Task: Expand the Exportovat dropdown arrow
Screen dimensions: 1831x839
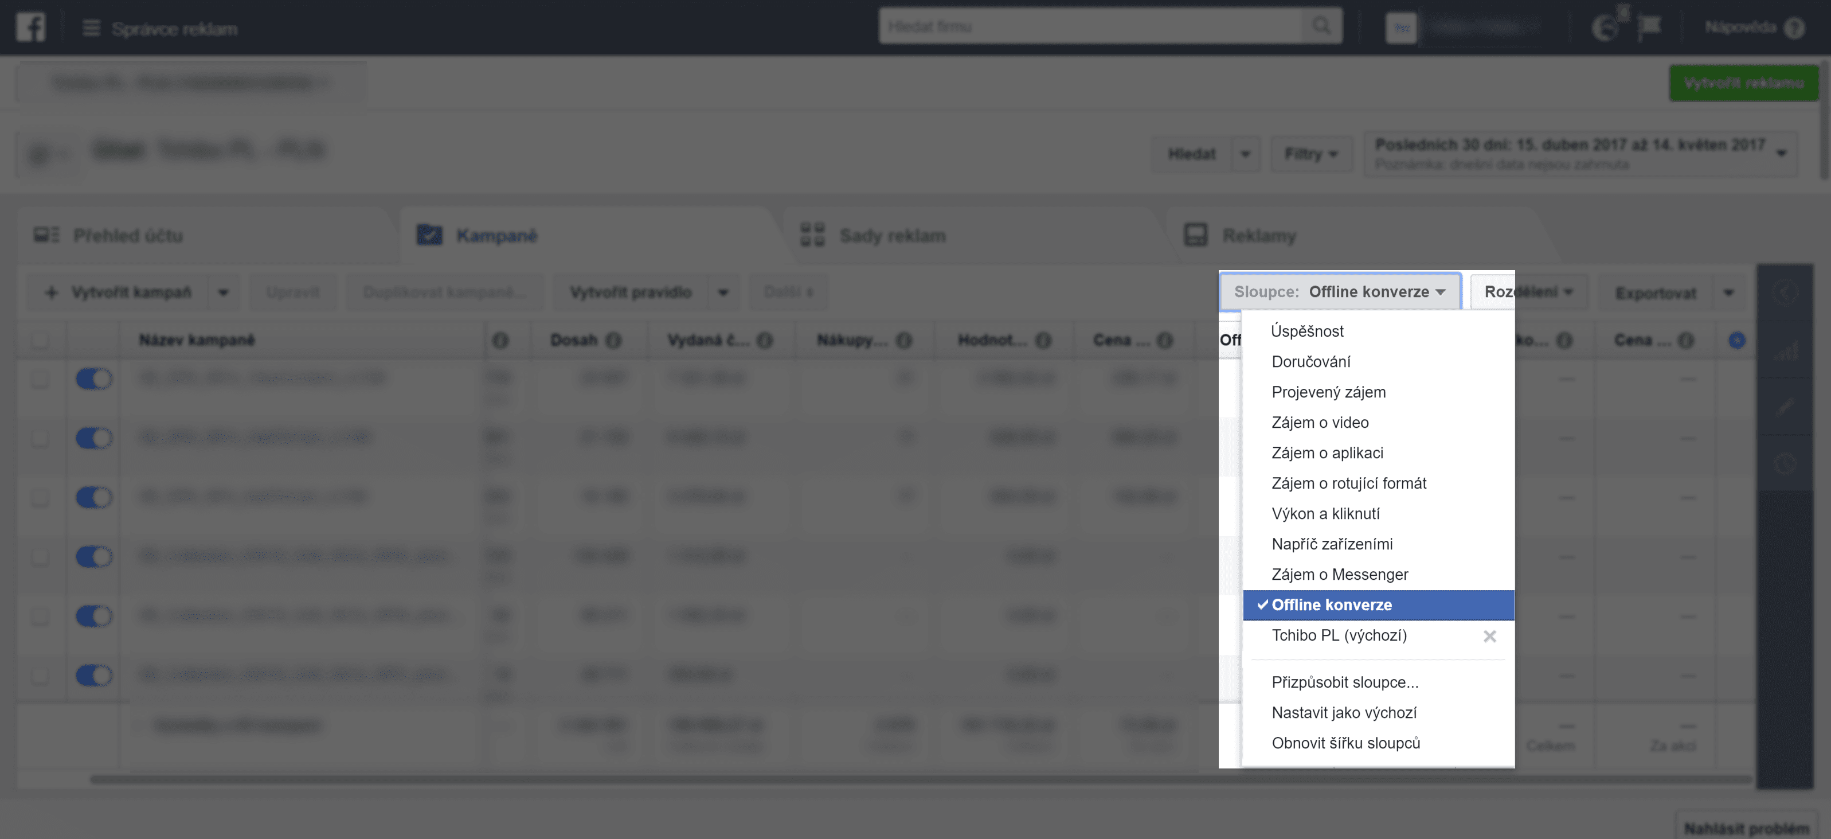Action: click(1730, 291)
